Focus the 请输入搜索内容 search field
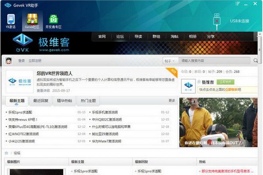 click(x=214, y=61)
